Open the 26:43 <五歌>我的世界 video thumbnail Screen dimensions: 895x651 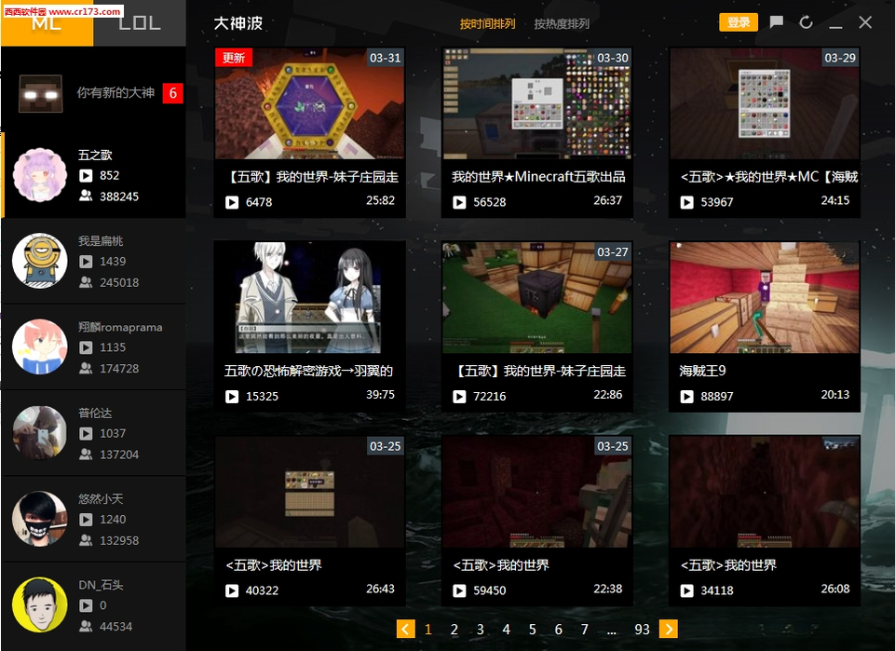click(309, 492)
